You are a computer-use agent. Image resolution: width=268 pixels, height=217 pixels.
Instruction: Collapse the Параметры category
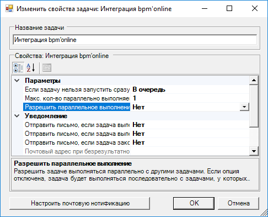click(x=17, y=81)
